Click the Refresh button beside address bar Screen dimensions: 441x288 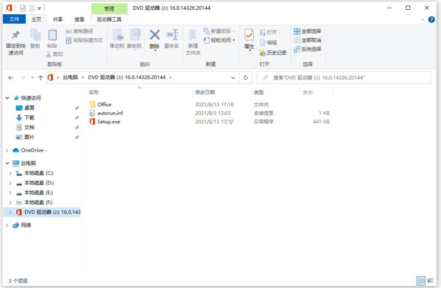[x=246, y=78]
